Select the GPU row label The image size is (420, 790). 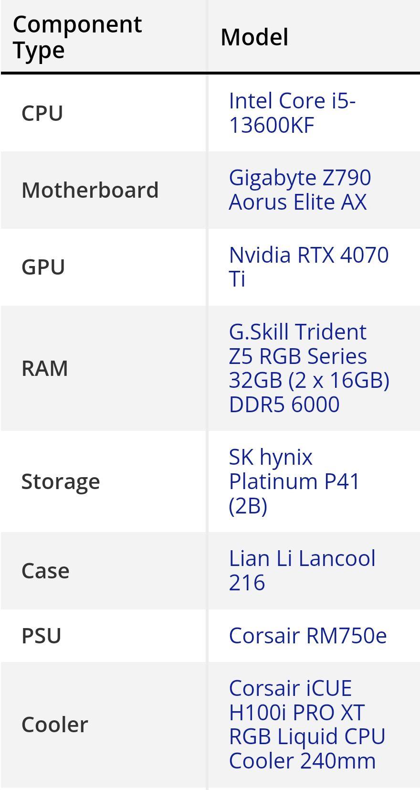click(x=43, y=267)
